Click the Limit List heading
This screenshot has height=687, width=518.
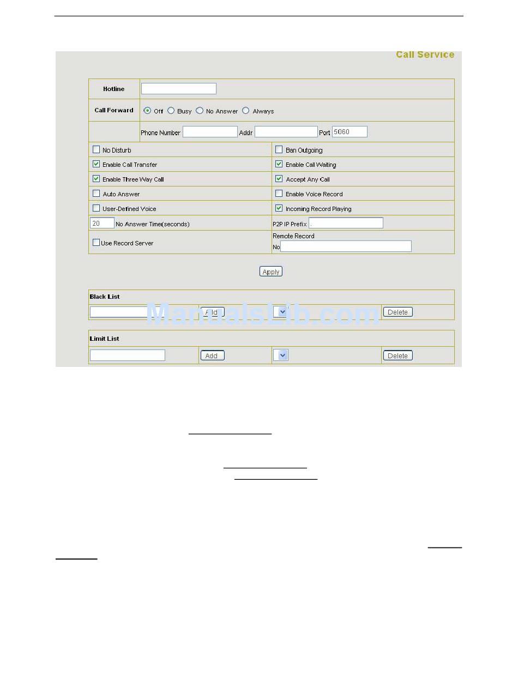(104, 339)
